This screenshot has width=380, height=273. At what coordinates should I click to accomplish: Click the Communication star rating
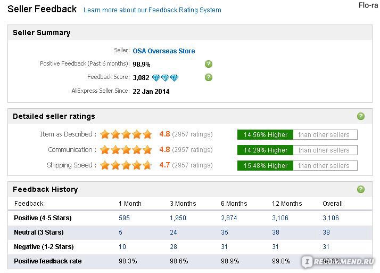click(x=126, y=150)
